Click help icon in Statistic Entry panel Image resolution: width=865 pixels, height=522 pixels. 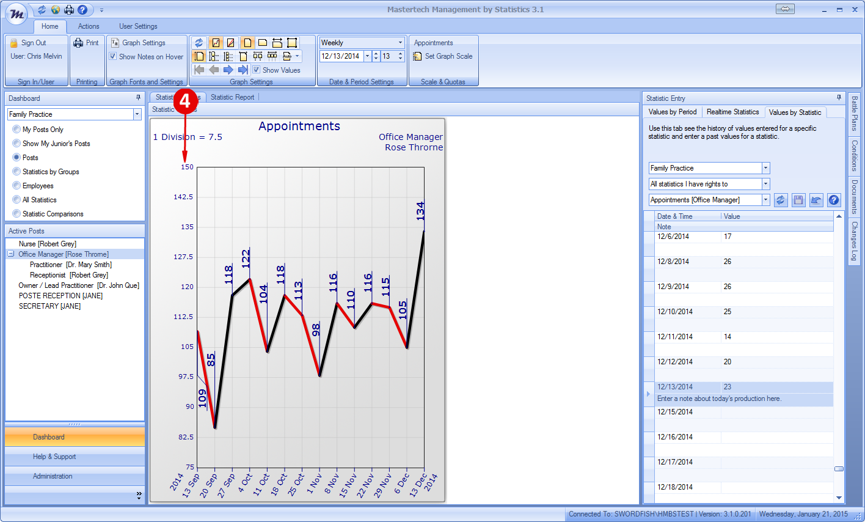coord(834,200)
